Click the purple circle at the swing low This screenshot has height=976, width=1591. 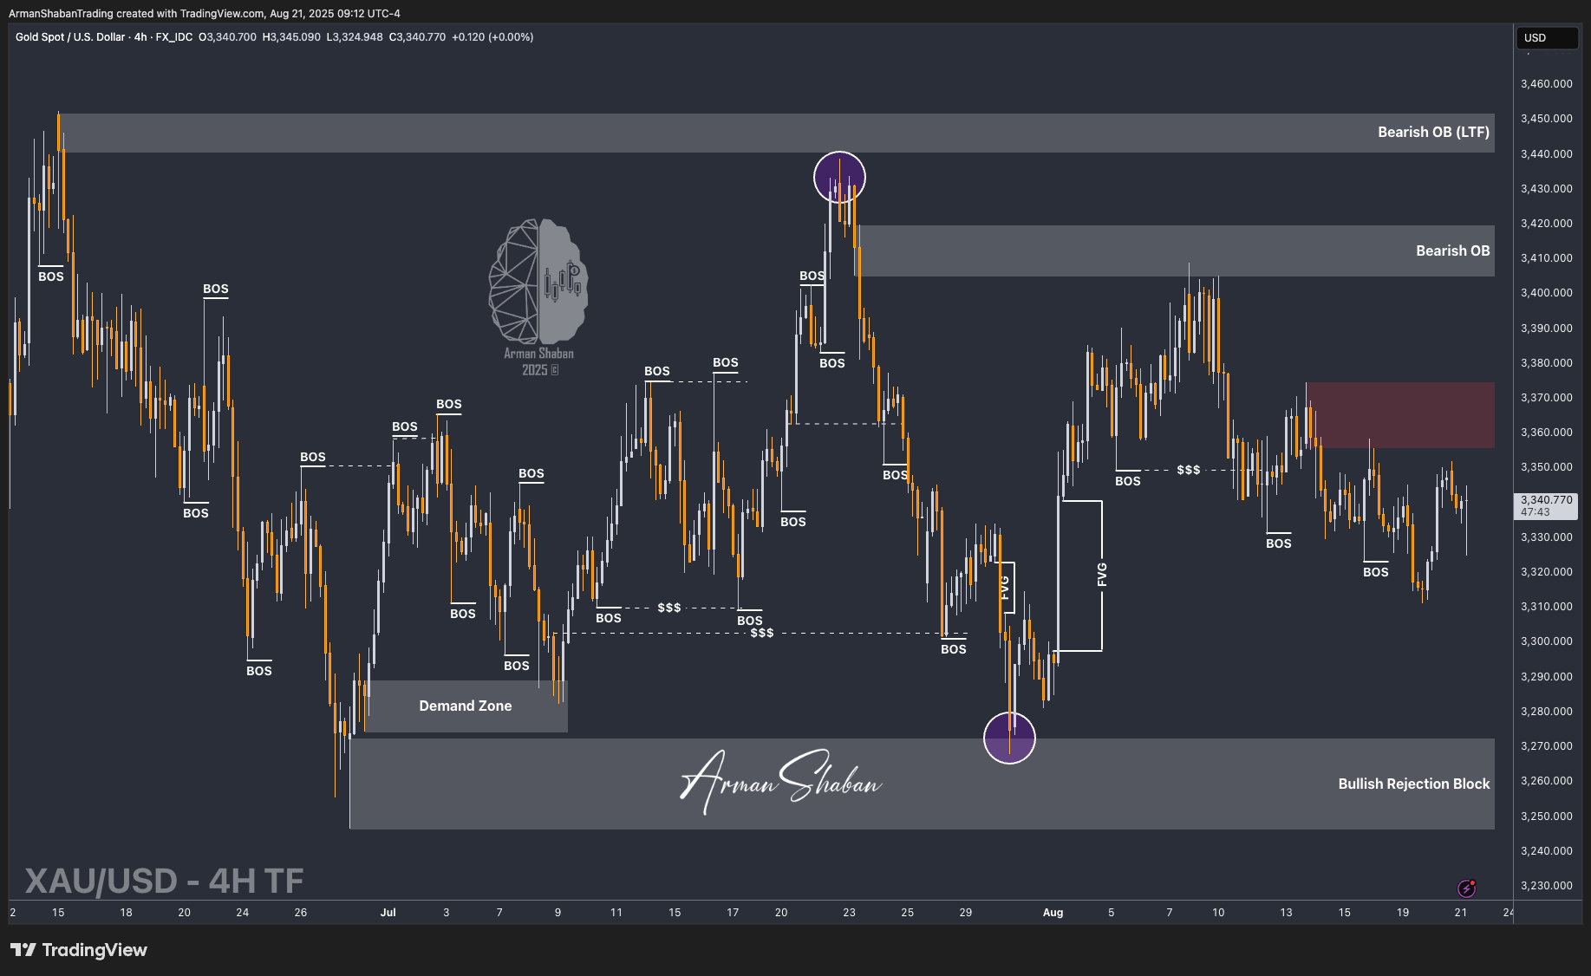[x=1009, y=738]
